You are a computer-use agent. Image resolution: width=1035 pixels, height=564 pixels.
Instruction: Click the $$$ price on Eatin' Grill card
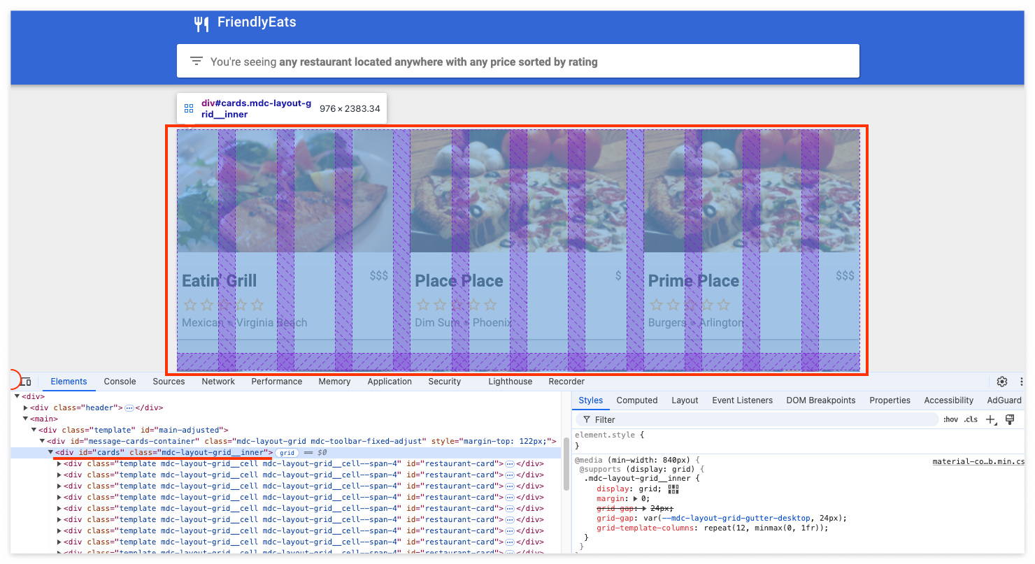tap(379, 276)
